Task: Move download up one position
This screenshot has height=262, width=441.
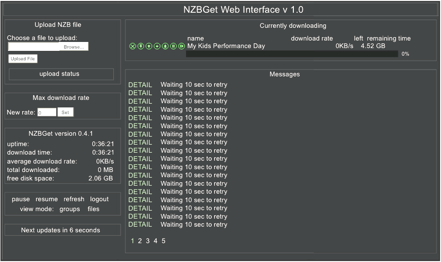Action: click(x=149, y=46)
